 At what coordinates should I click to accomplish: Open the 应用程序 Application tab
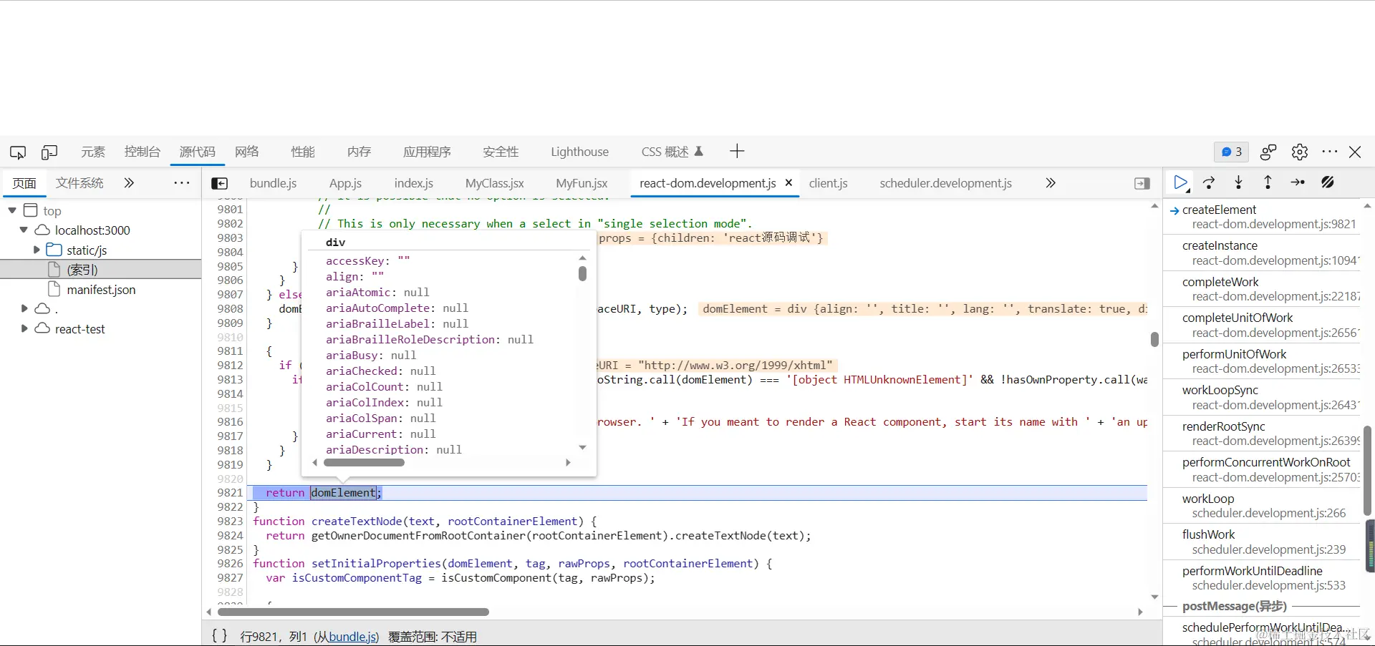(427, 152)
